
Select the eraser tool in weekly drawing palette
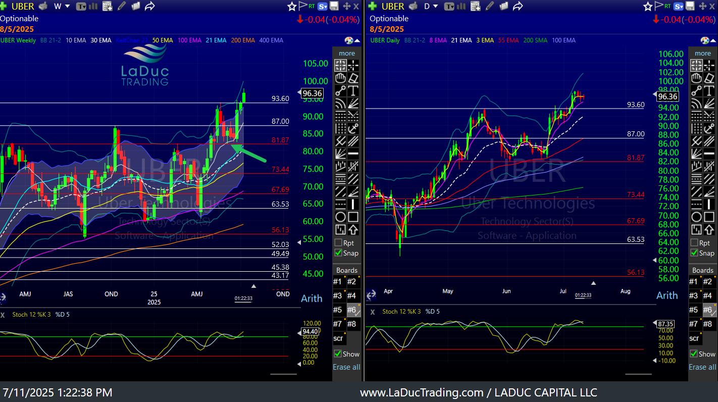pyautogui.click(x=353, y=78)
